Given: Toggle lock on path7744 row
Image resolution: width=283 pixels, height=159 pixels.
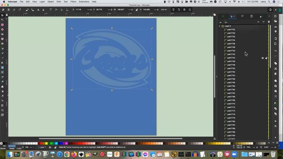Looking at the screenshot, I should point(266,58).
